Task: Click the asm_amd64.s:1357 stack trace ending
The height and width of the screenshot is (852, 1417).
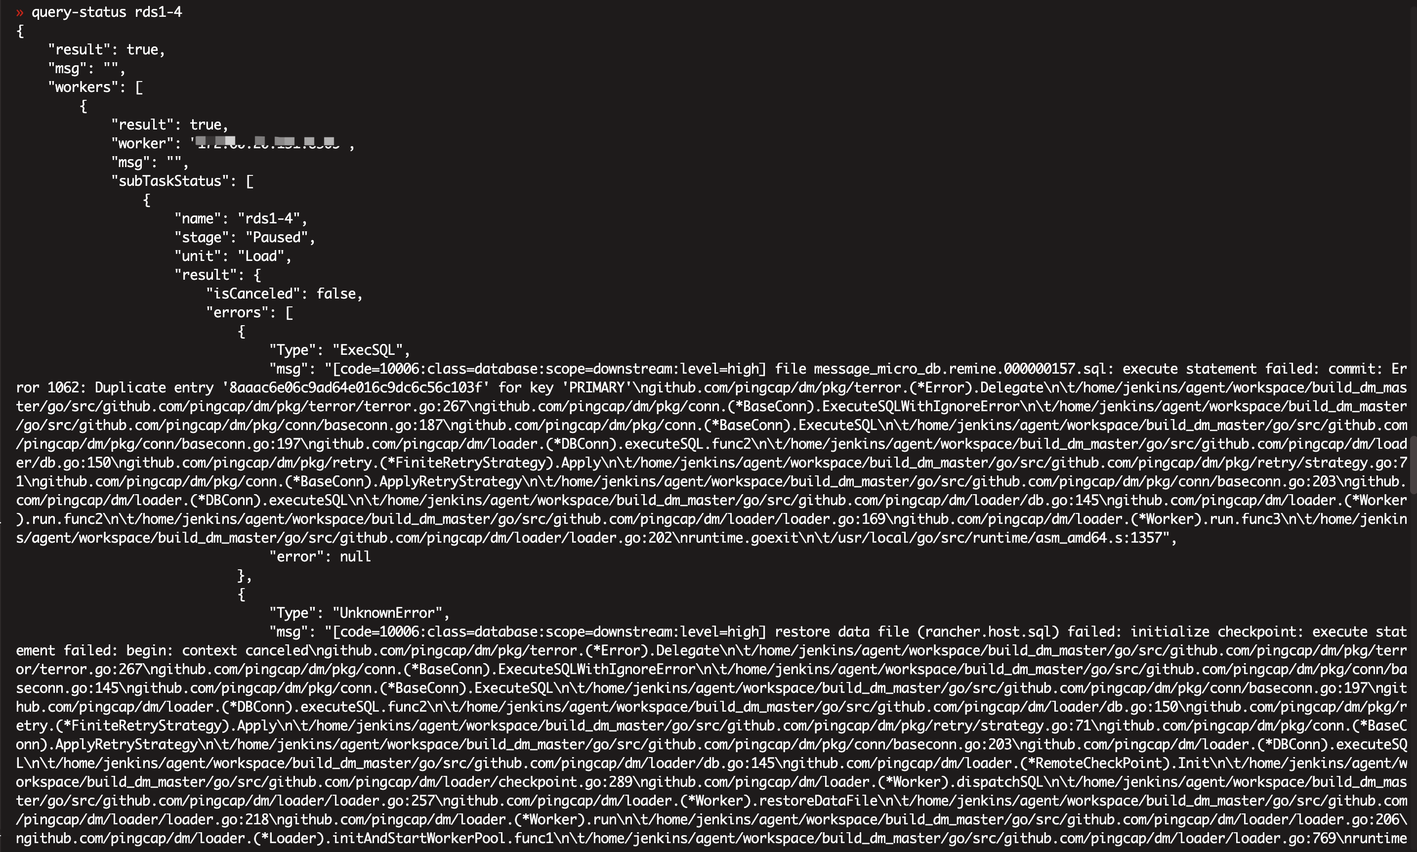Action: point(1099,538)
